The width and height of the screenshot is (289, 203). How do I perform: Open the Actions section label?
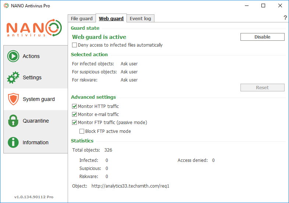31,56
